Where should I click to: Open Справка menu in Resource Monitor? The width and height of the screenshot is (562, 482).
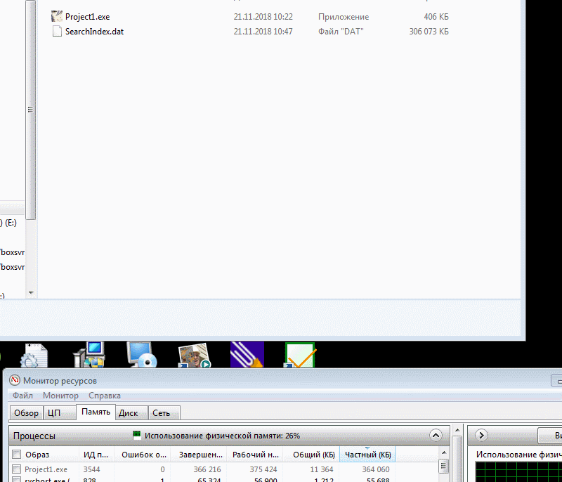pos(104,396)
